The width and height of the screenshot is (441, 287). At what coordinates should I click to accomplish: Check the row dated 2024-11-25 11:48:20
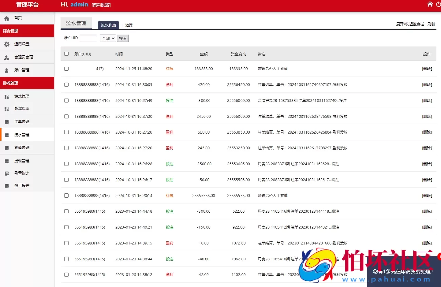(66, 69)
